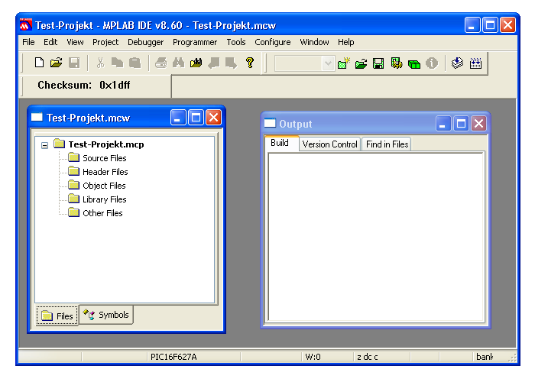This screenshot has height=382, width=535.
Task: Open the Debugger menu
Action: coord(145,42)
